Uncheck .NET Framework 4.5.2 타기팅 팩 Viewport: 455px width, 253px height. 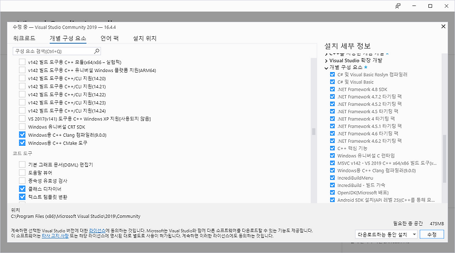pyautogui.click(x=332, y=104)
